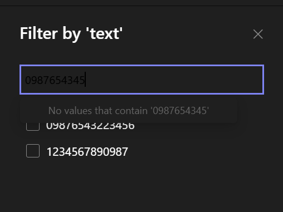Close the Filter by 'text' panel
The height and width of the screenshot is (212, 283).
pos(258,34)
